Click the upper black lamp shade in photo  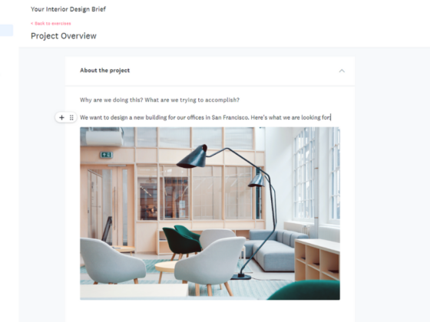click(193, 156)
